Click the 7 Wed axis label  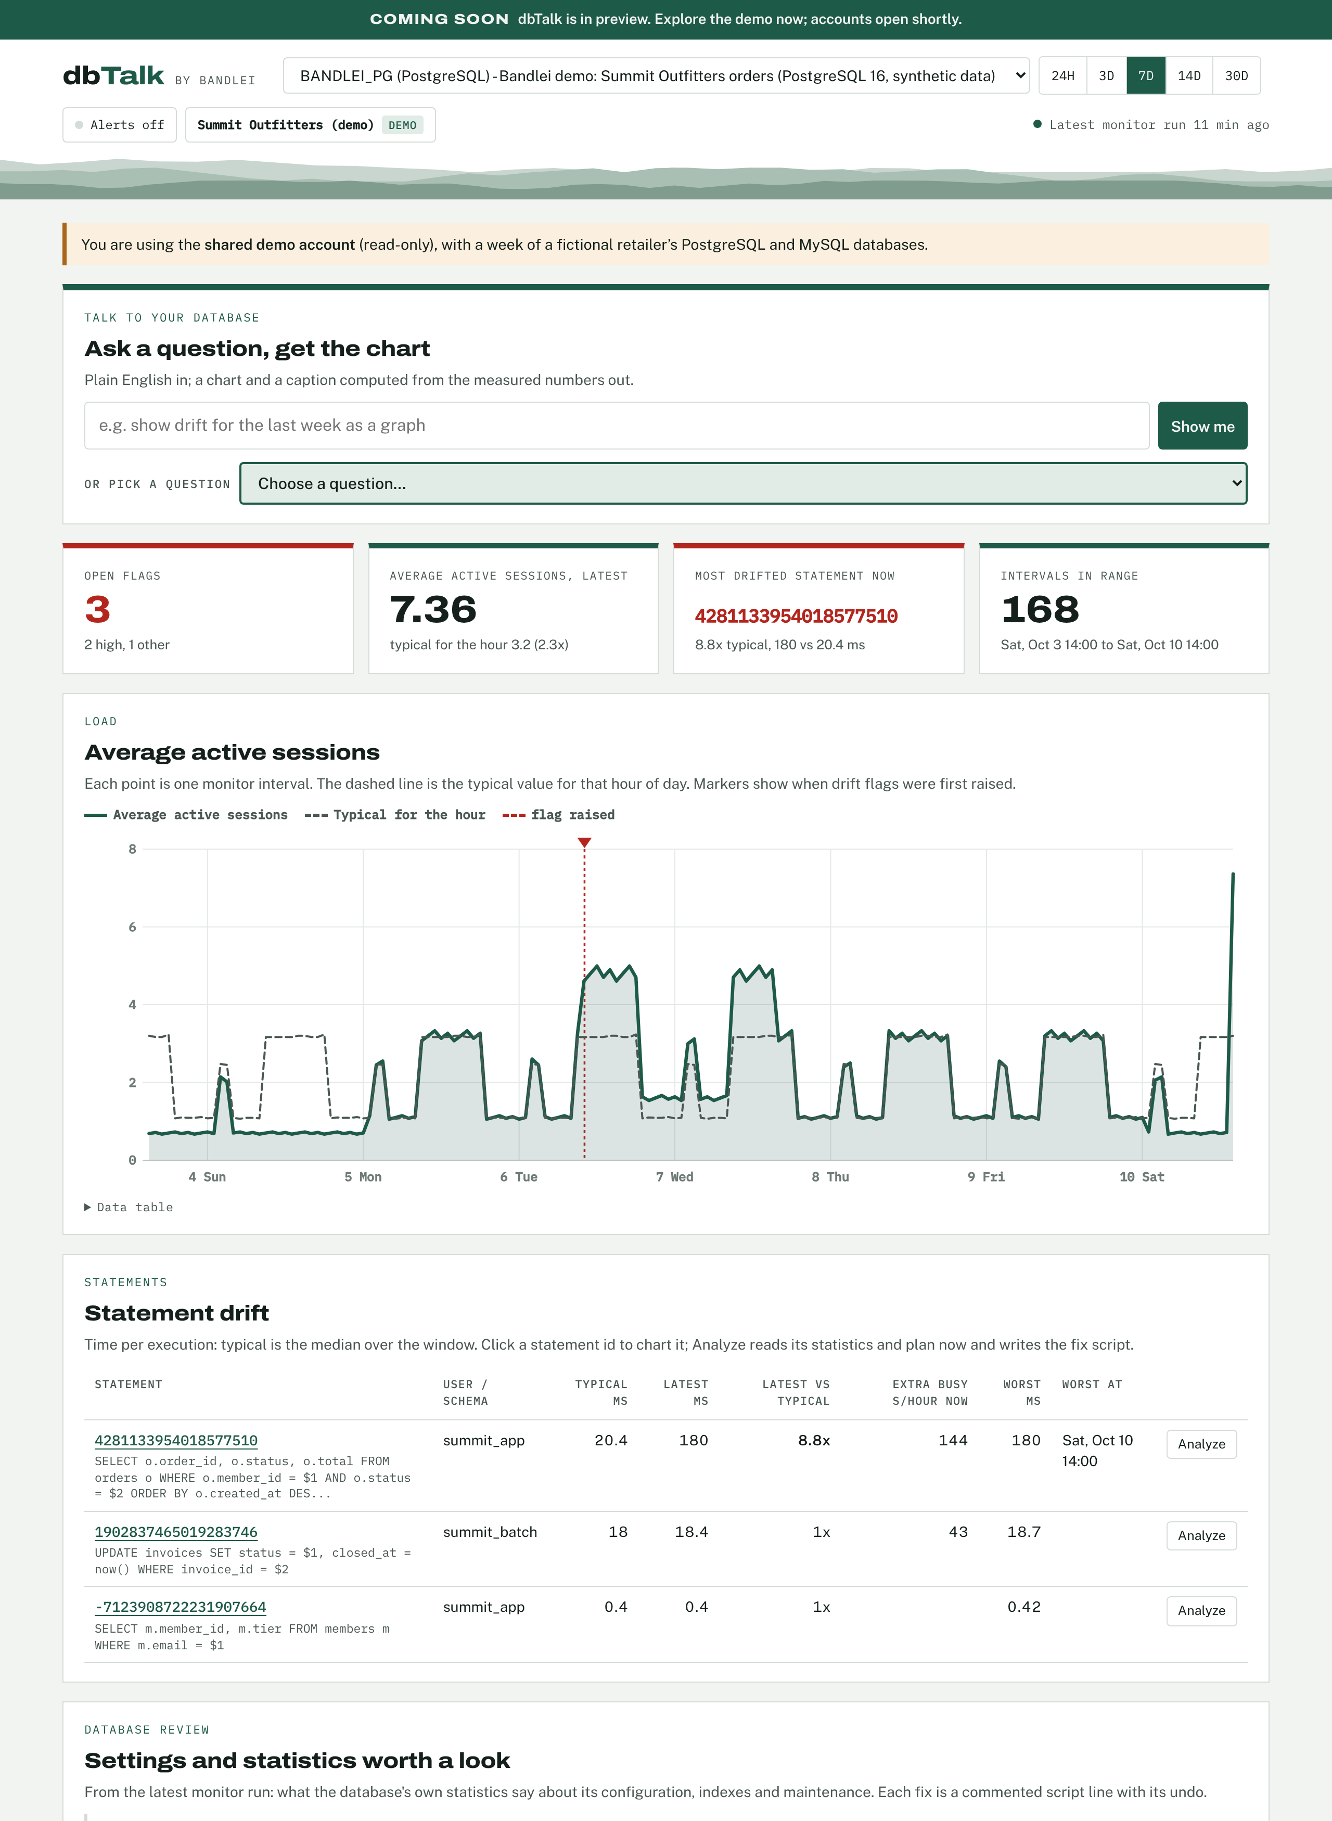click(x=675, y=1177)
